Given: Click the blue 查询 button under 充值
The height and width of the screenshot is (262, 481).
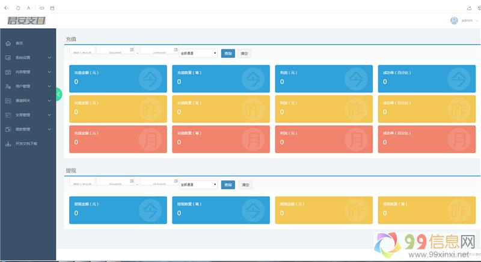Looking at the screenshot, I should tap(228, 53).
